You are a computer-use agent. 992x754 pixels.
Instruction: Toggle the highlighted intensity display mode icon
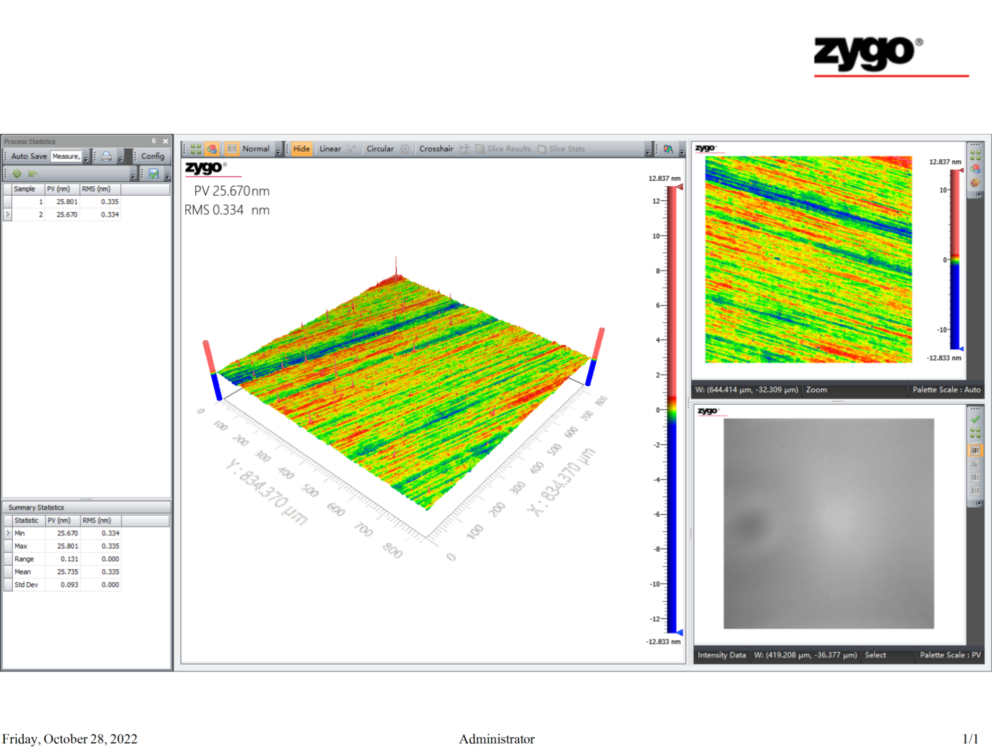tap(975, 450)
